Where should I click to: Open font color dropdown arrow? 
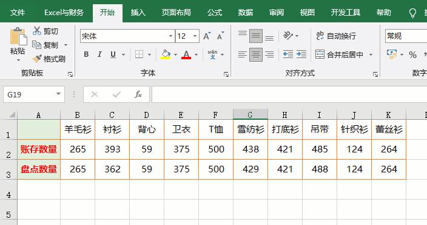(196, 55)
